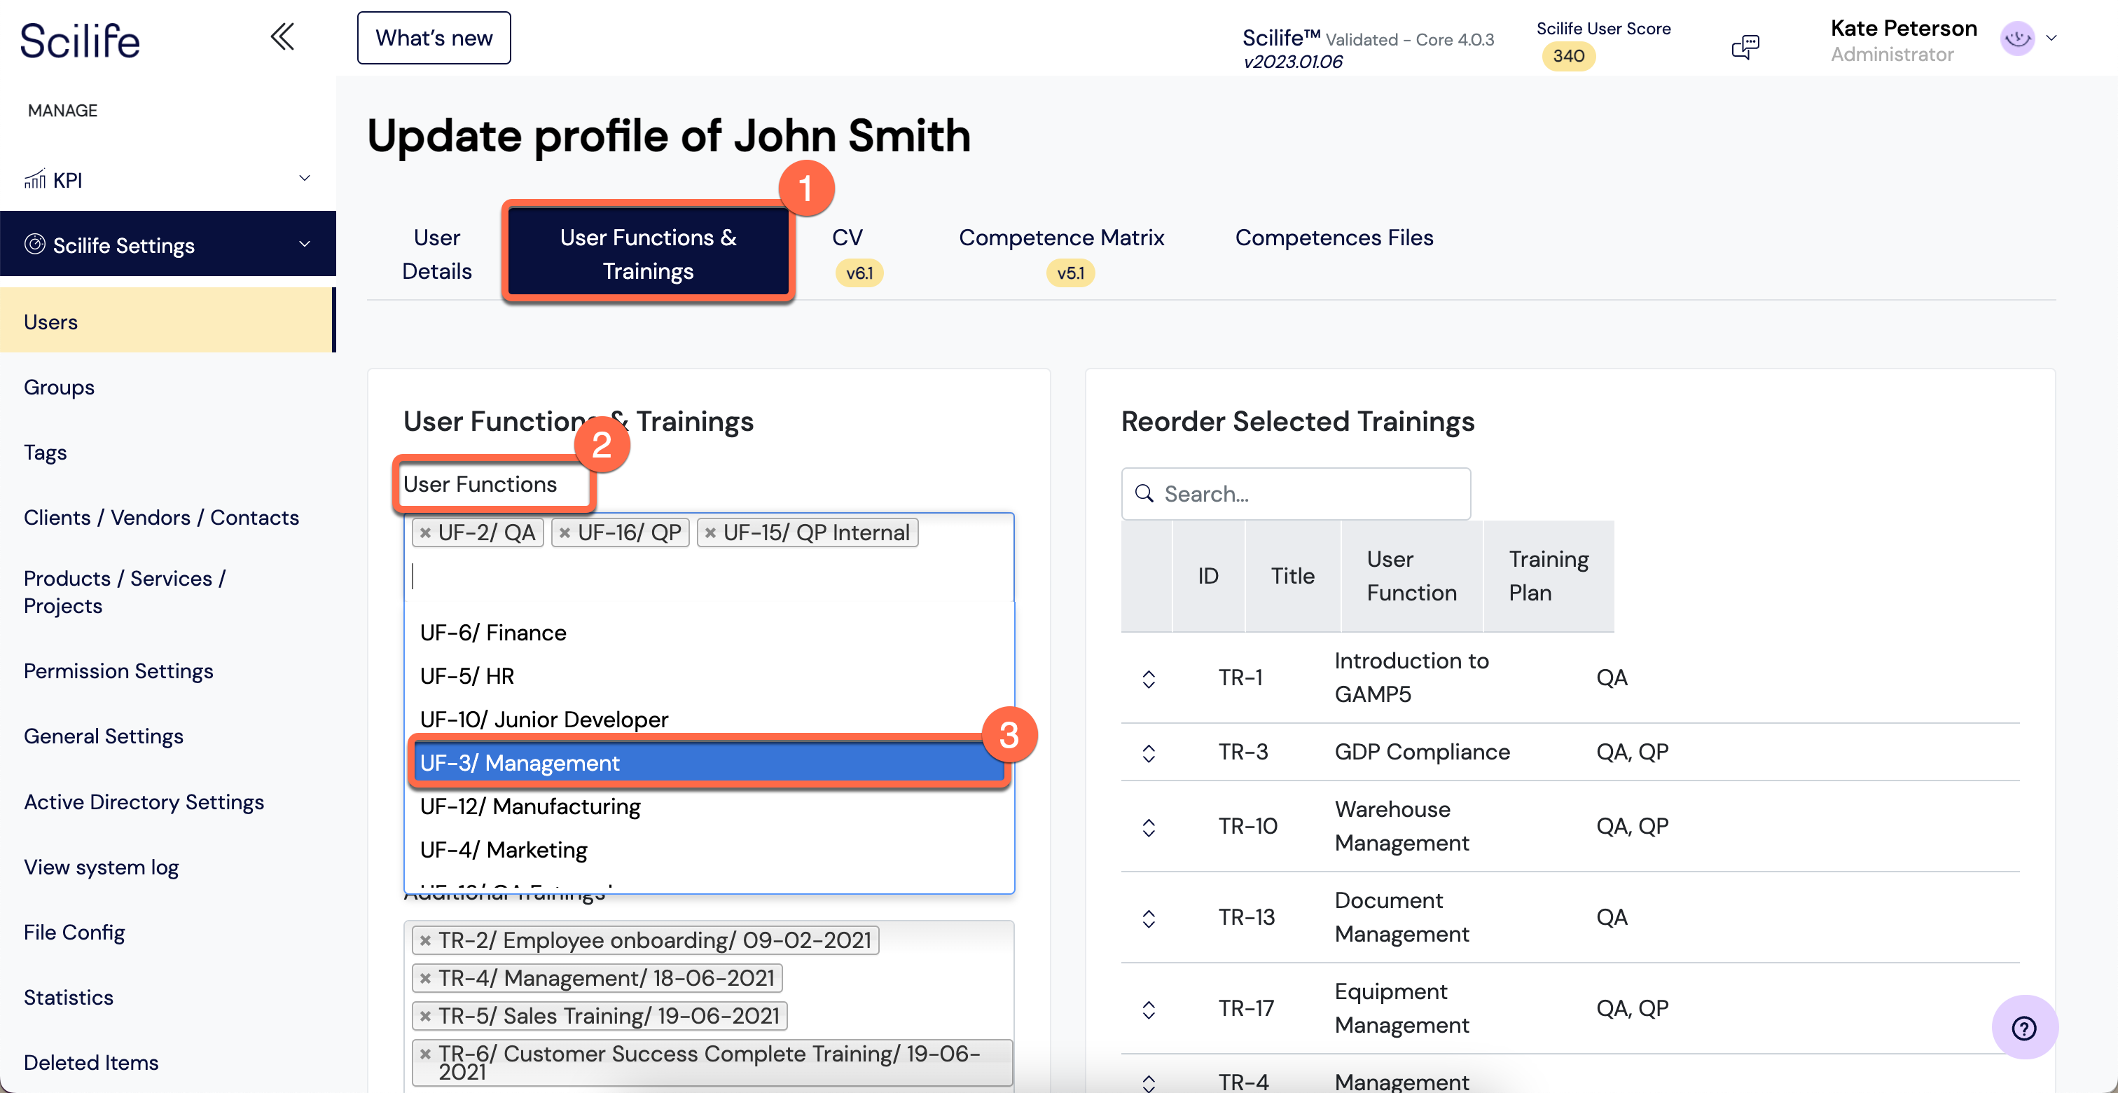
Task: Remove TR-5 Sales Training tag
Action: coord(425,1016)
